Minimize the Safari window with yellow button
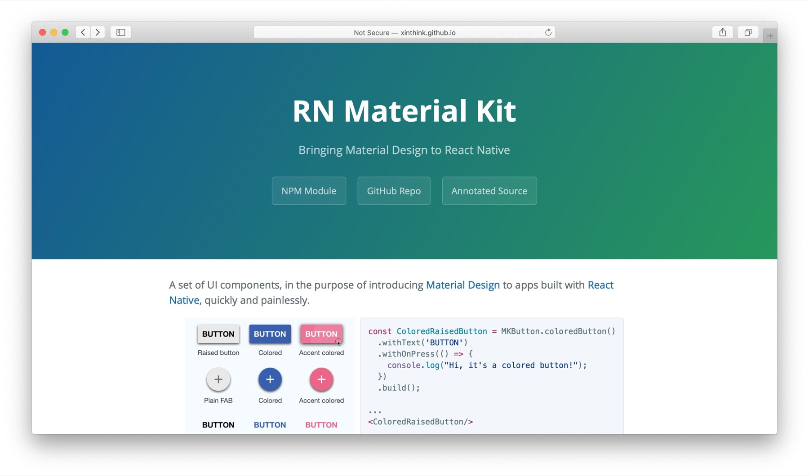 click(x=54, y=32)
